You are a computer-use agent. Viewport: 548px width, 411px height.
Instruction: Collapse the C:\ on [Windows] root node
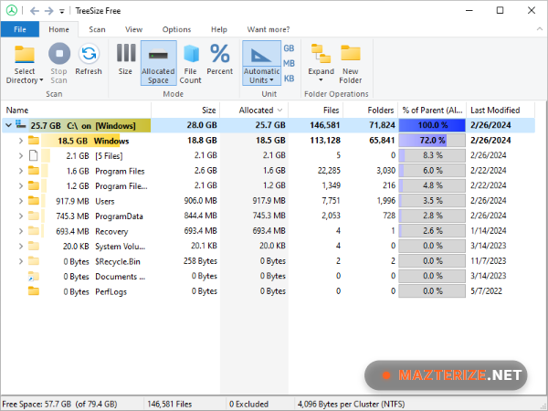pyautogui.click(x=9, y=125)
